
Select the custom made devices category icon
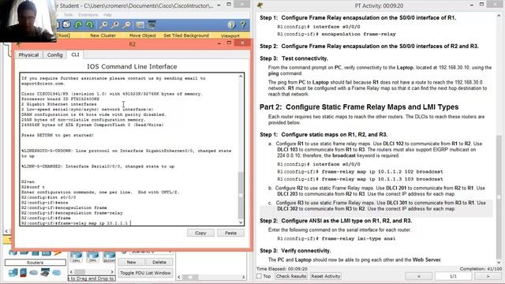coord(45,273)
